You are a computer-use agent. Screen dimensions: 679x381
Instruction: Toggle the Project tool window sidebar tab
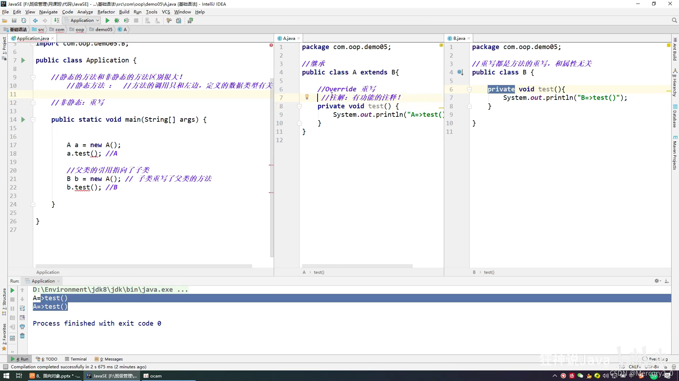4,49
